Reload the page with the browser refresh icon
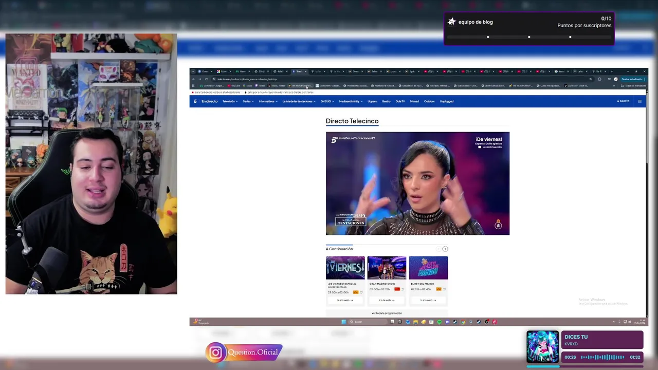Viewport: 658px width, 370px height. (206, 79)
